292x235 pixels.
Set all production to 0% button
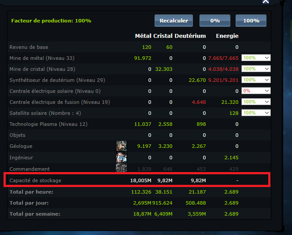[x=215, y=21]
